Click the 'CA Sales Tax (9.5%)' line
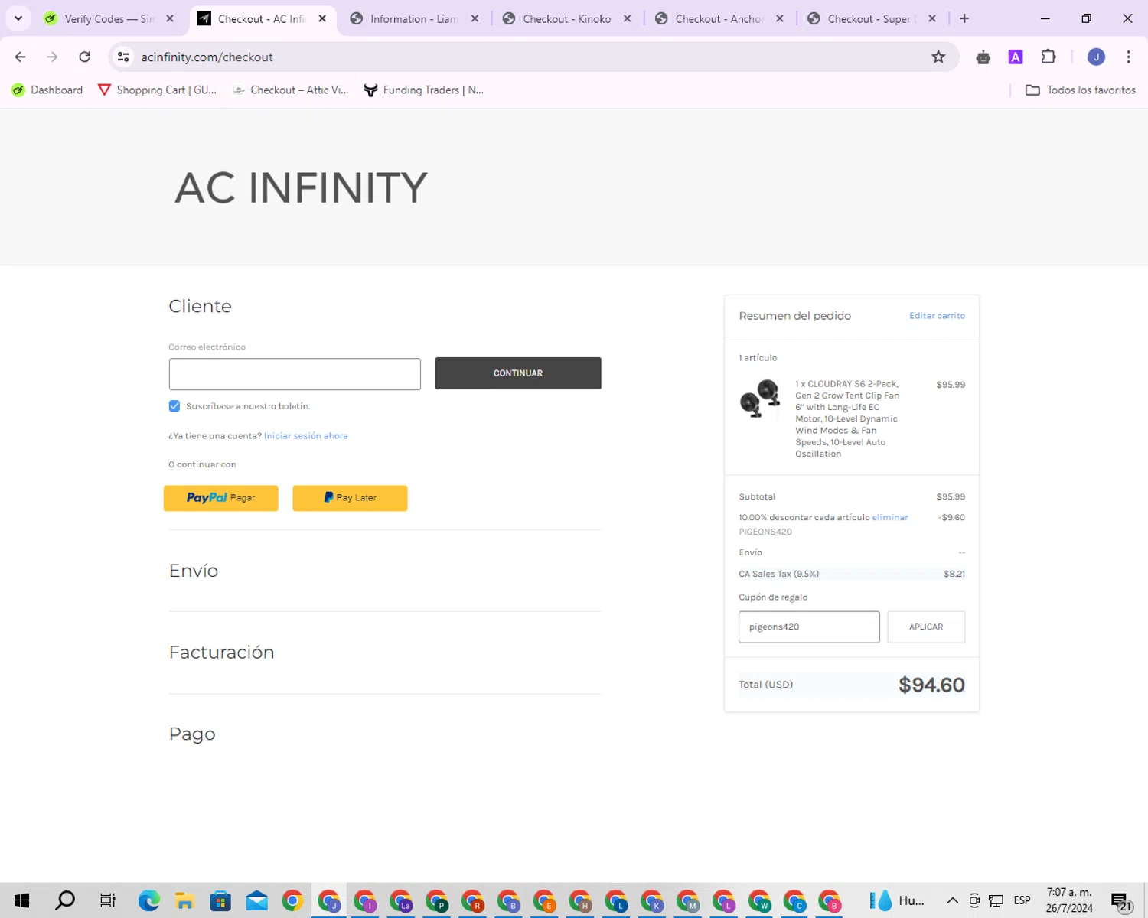Image resolution: width=1148 pixels, height=918 pixels. tap(852, 574)
